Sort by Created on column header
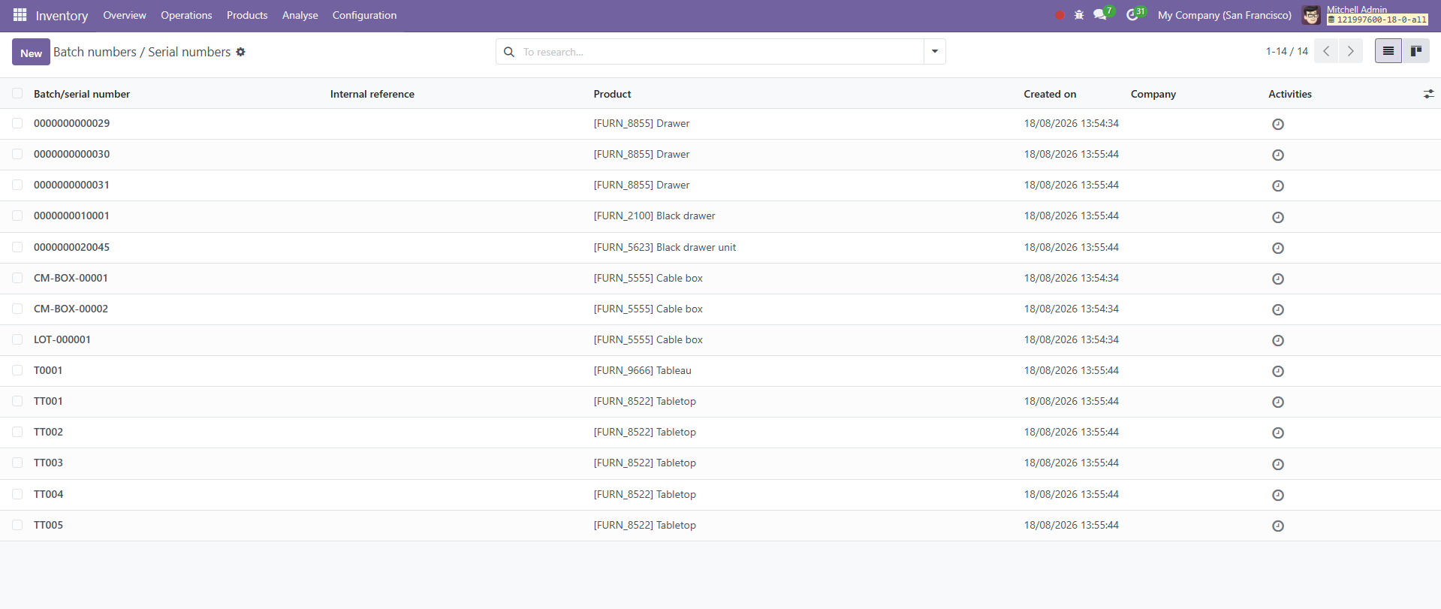1441x609 pixels. pos(1050,94)
